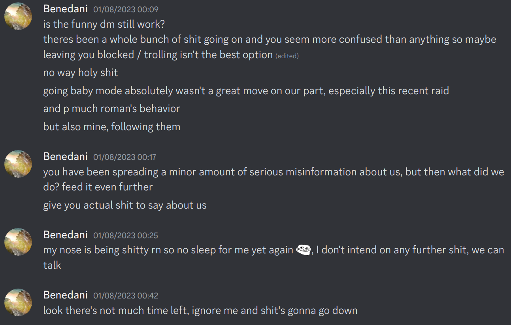Screen dimensions: 511x325
Task: Click Benedani's avatar on the 00:42 message
Action: coord(18,302)
